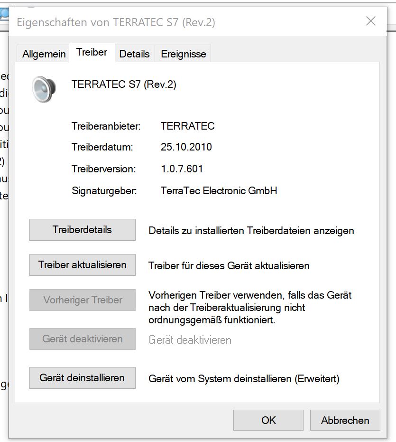Switch to the Allgemein tab

[44, 54]
